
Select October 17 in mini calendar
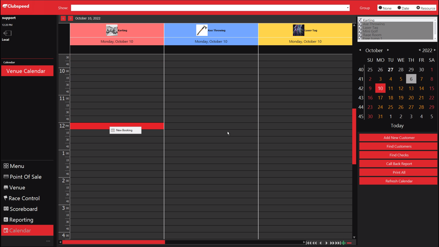click(x=380, y=98)
